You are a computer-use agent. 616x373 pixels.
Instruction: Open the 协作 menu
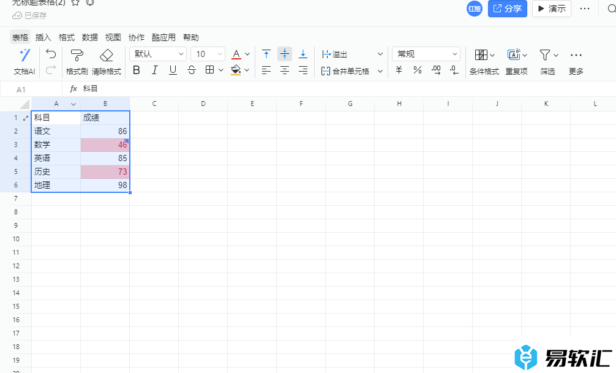click(x=137, y=37)
